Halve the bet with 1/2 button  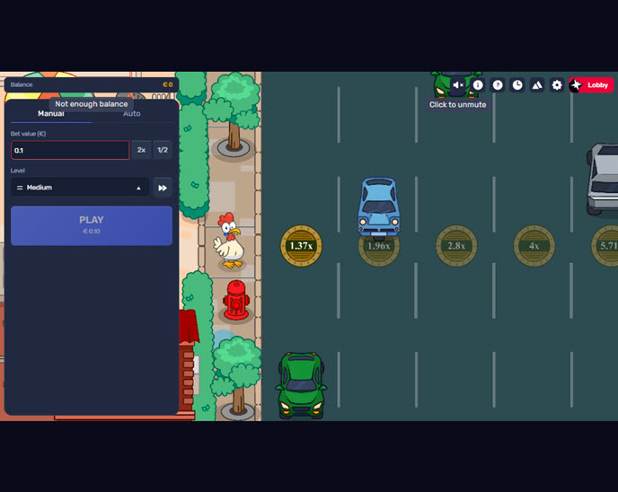point(163,150)
